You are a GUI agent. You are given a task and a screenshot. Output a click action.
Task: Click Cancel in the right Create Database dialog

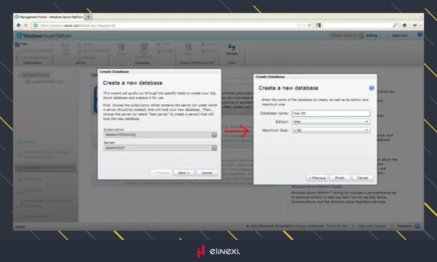(363, 178)
